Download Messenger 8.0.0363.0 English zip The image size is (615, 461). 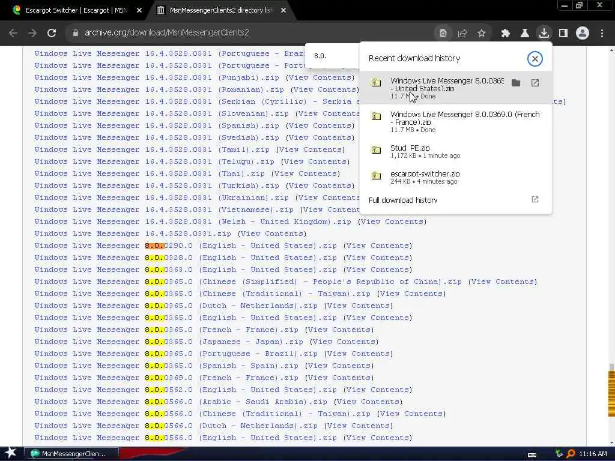click(185, 270)
